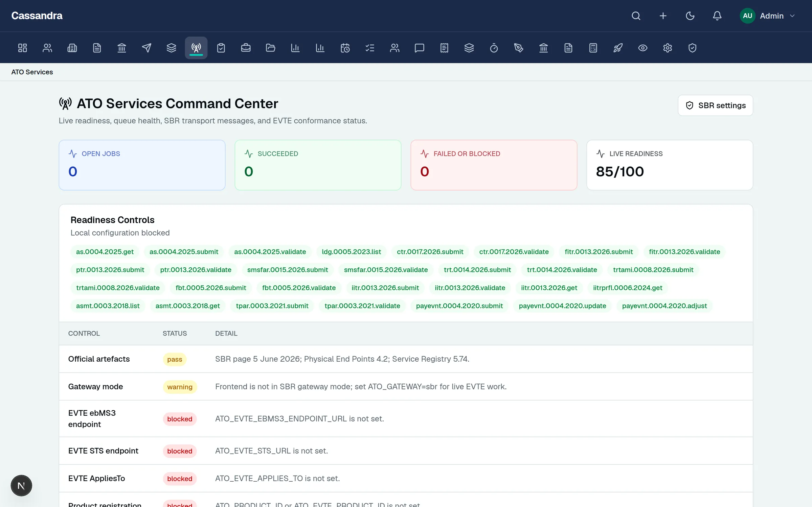Viewport: 812px width, 507px height.
Task: Click the as.0004.2025.submit tag
Action: (x=184, y=252)
